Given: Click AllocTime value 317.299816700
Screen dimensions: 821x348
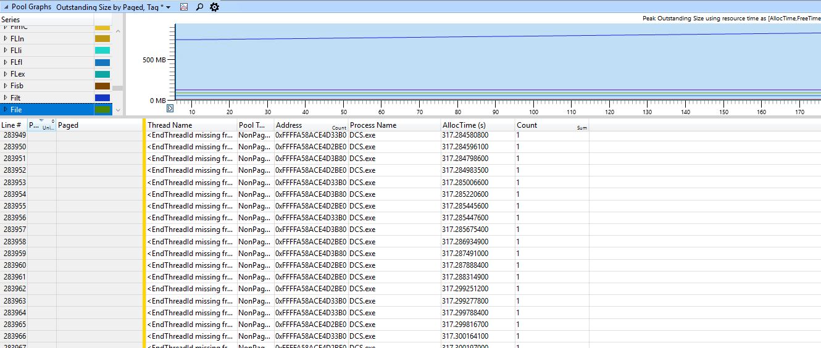Looking at the screenshot, I should 465,325.
